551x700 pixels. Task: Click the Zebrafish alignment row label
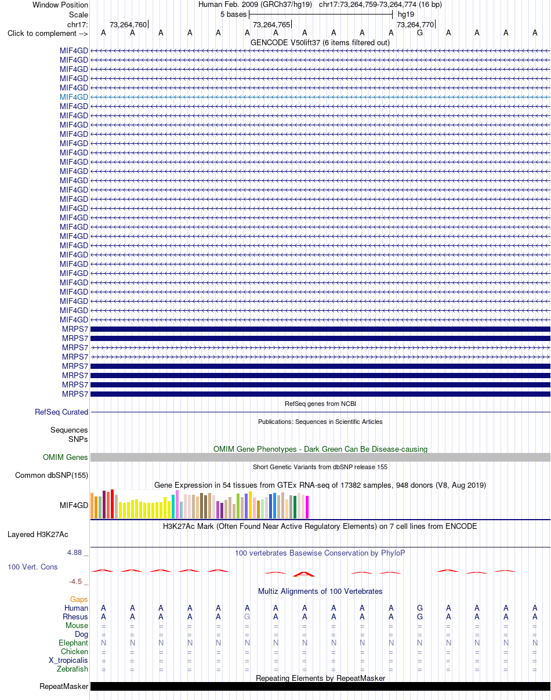(72, 669)
